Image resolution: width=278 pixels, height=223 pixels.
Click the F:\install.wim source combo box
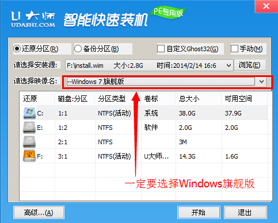(x=149, y=66)
